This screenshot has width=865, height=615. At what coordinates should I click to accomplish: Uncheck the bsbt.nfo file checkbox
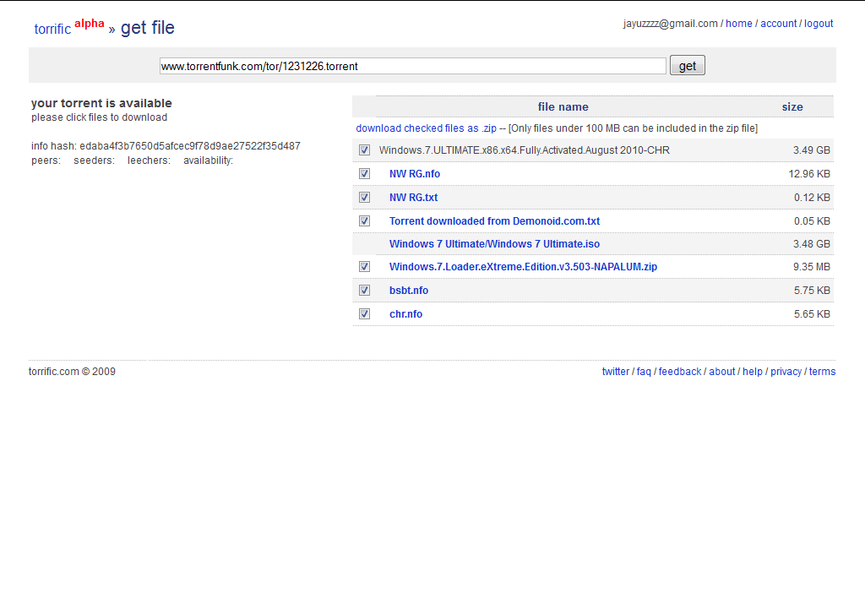tap(364, 291)
